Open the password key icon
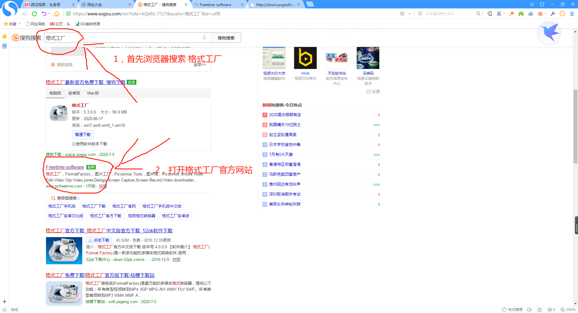The height and width of the screenshot is (313, 578). click(x=511, y=14)
